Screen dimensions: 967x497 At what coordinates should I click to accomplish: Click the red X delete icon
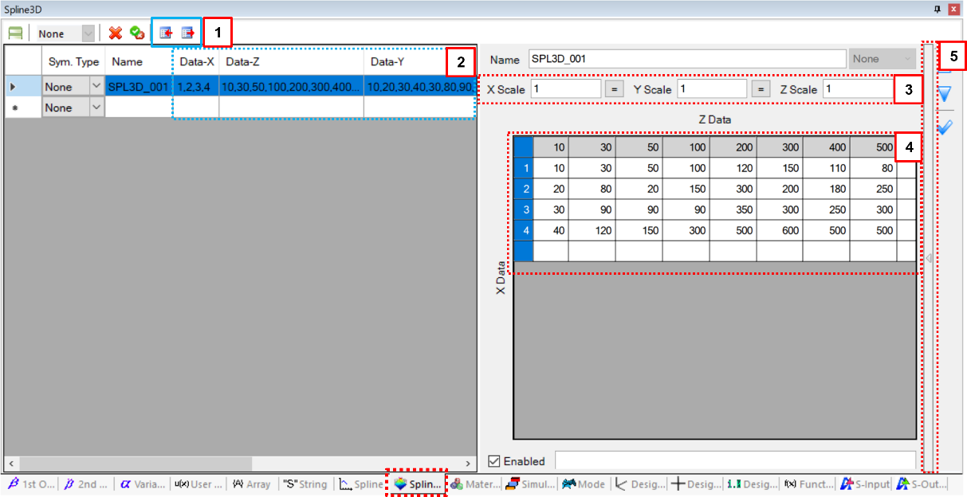(116, 33)
